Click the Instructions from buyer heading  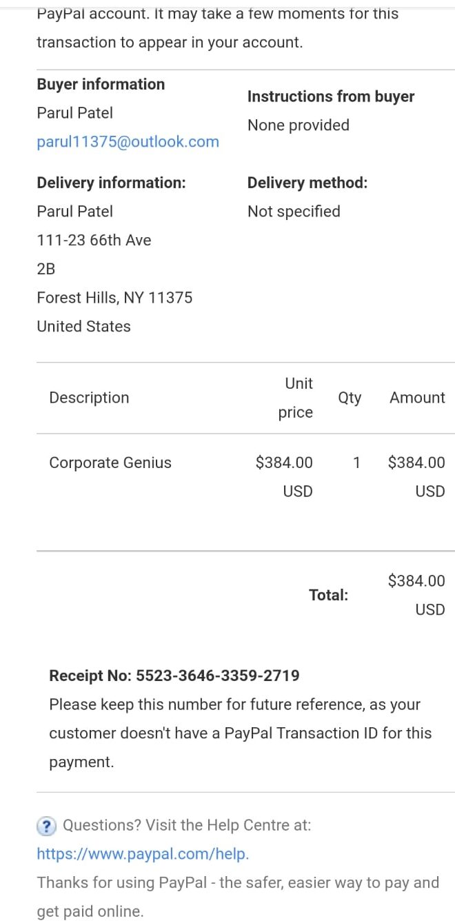tap(331, 97)
